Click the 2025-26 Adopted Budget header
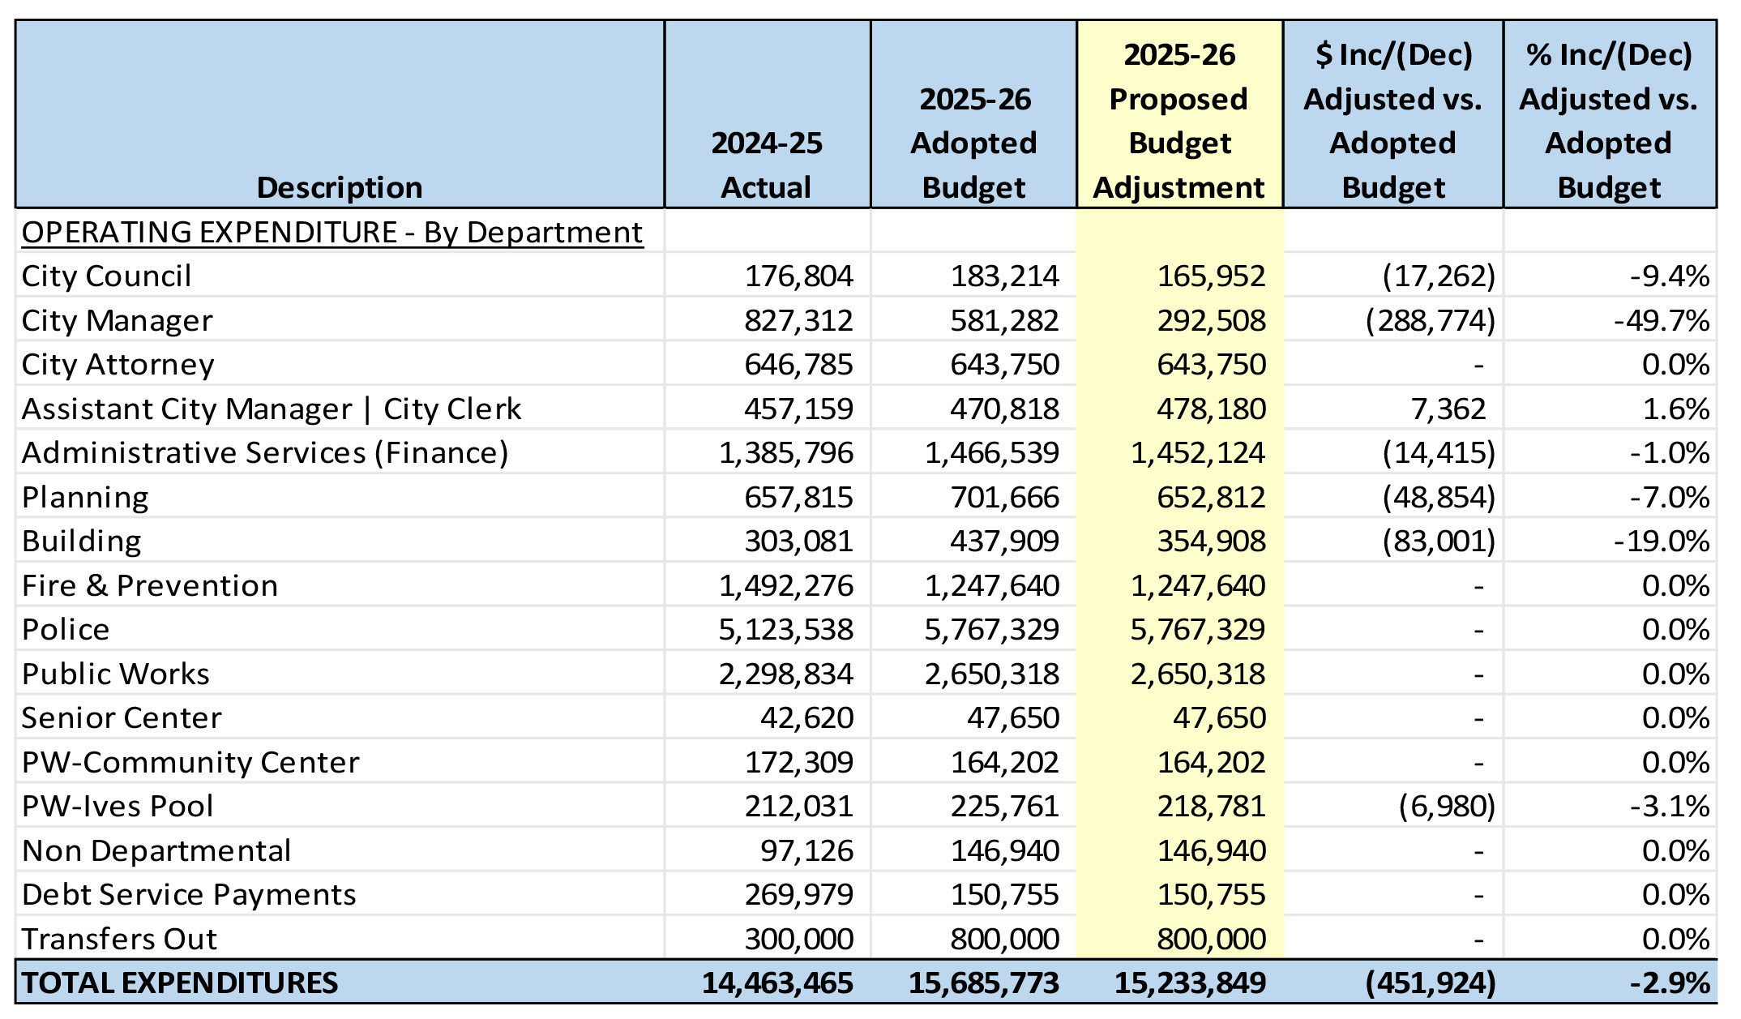Screen dimensions: 1741x1019 pos(973,143)
